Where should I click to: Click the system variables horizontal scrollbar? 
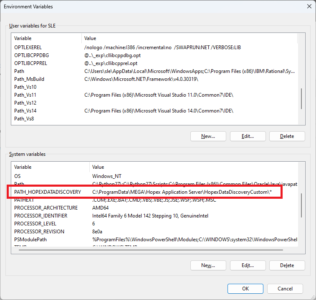(154, 250)
